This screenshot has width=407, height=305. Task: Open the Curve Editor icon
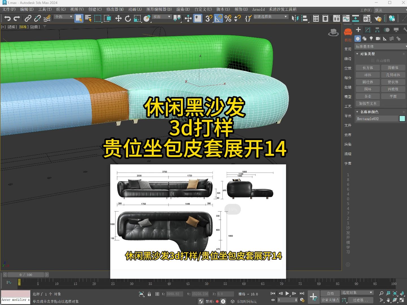[346, 19]
